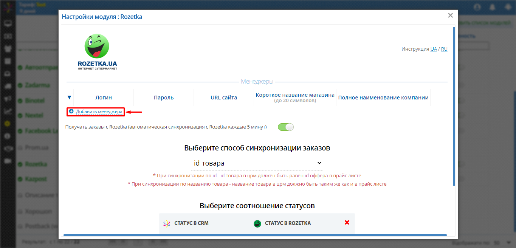Select Kazpost in background module list
The width and height of the screenshot is (516, 248).
[36, 179]
